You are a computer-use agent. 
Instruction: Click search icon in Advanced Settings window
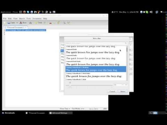pos(130,40)
